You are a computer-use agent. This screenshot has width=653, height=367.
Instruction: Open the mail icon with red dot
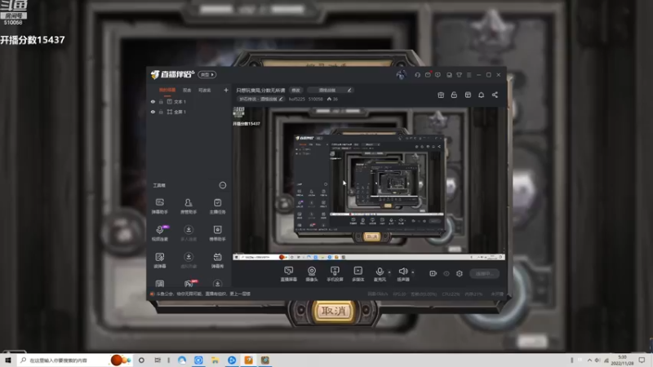tap(428, 75)
